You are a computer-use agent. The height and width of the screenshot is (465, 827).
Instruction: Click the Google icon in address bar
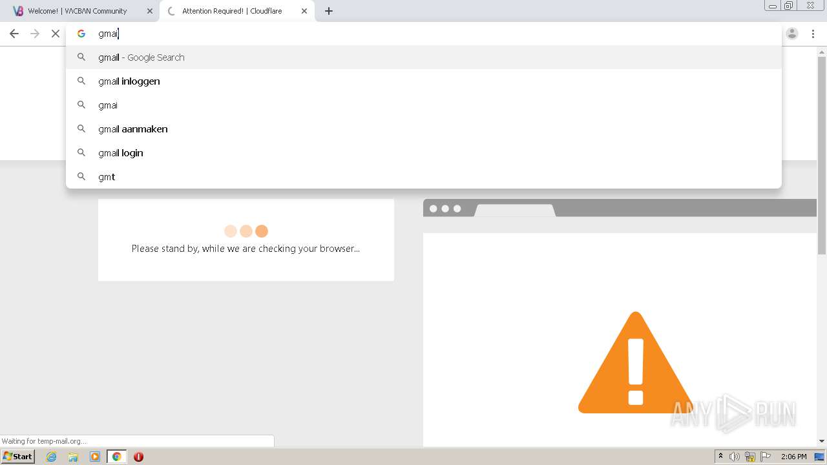coord(81,34)
